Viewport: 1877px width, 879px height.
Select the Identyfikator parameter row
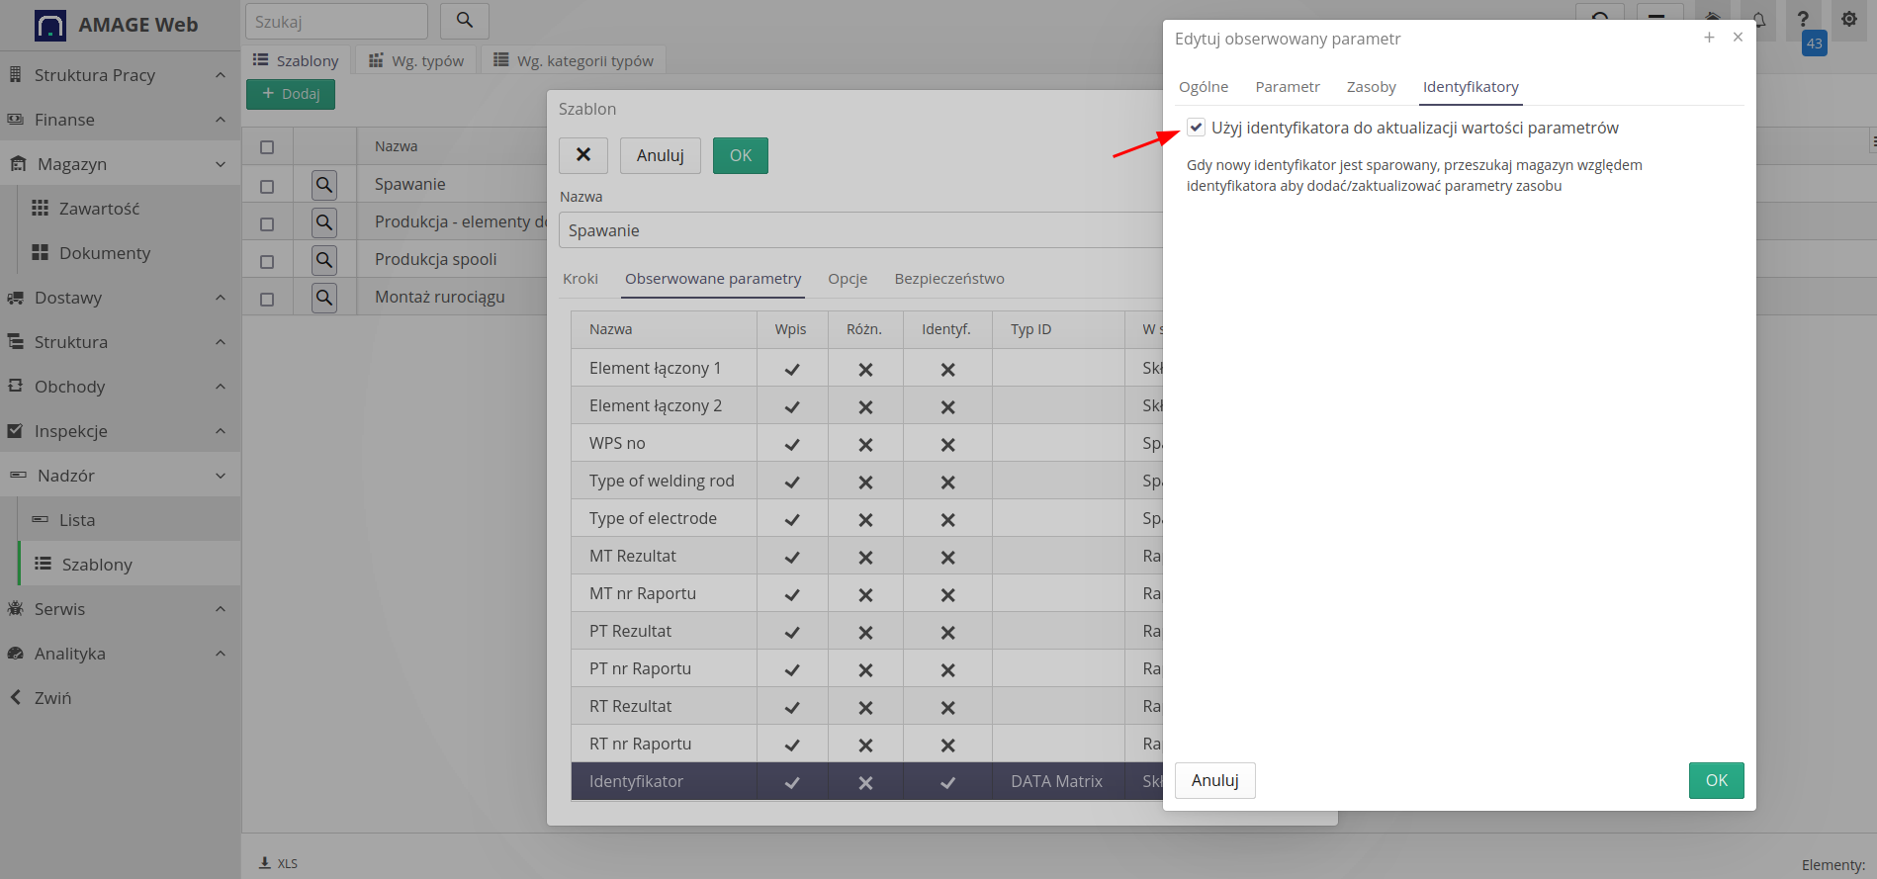tap(636, 781)
